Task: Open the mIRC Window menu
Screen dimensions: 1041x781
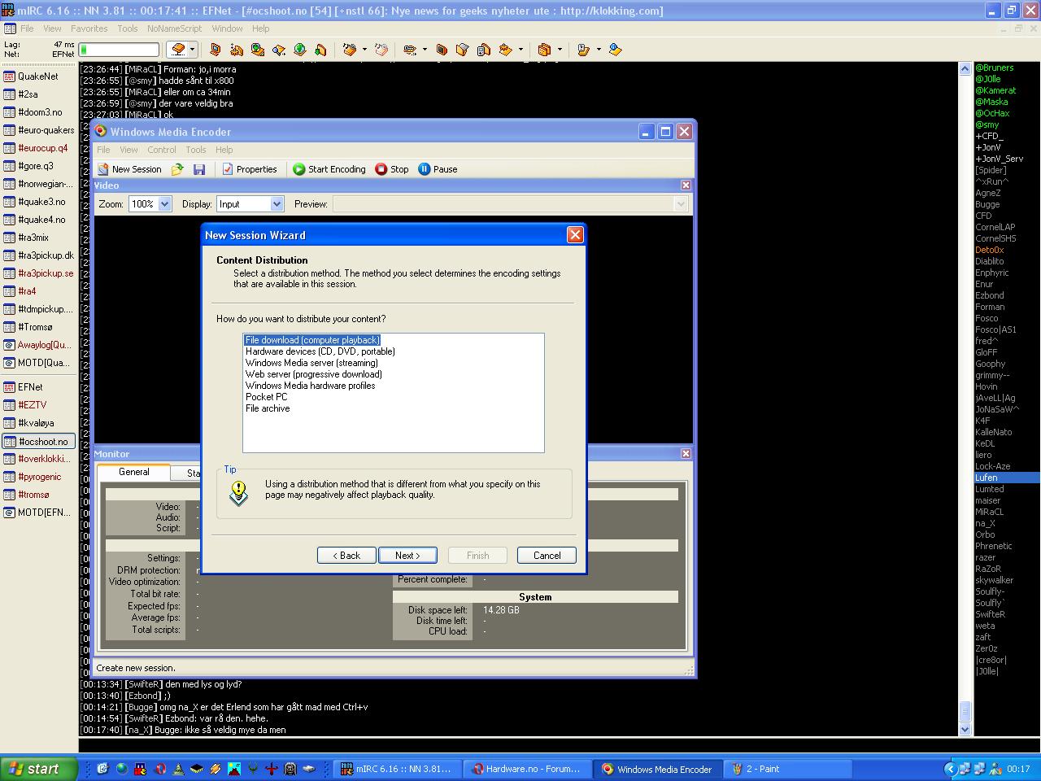Action: pos(228,28)
